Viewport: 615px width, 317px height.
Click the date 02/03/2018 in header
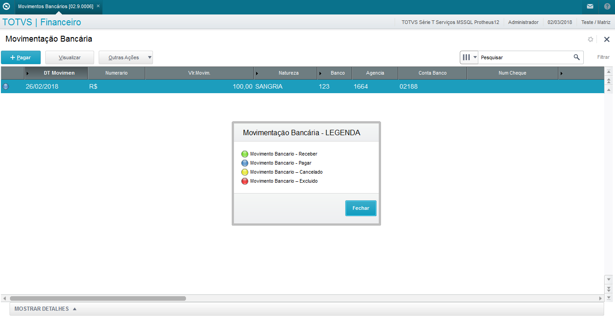tap(560, 22)
